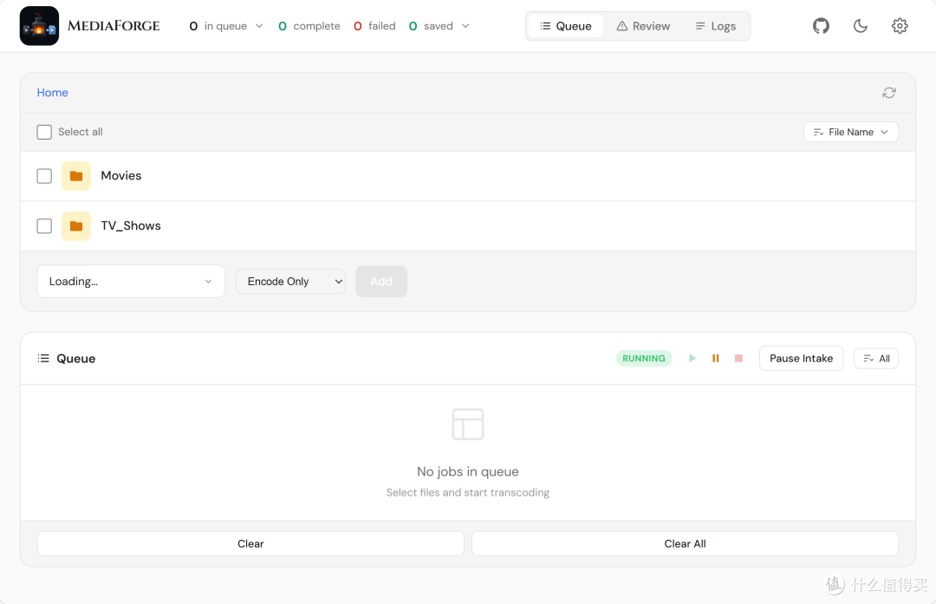Viewport: 936px width, 604px height.
Task: Click the failed count in header
Action: coord(374,26)
